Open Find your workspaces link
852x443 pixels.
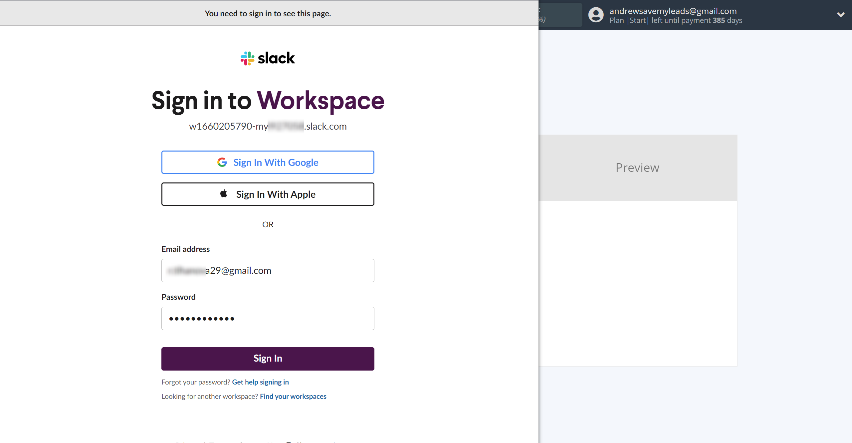pyautogui.click(x=293, y=396)
